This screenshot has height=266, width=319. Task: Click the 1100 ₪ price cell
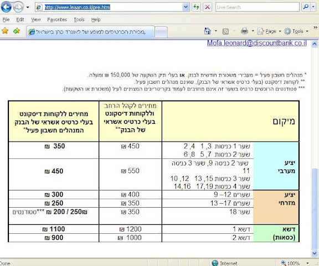(54, 229)
